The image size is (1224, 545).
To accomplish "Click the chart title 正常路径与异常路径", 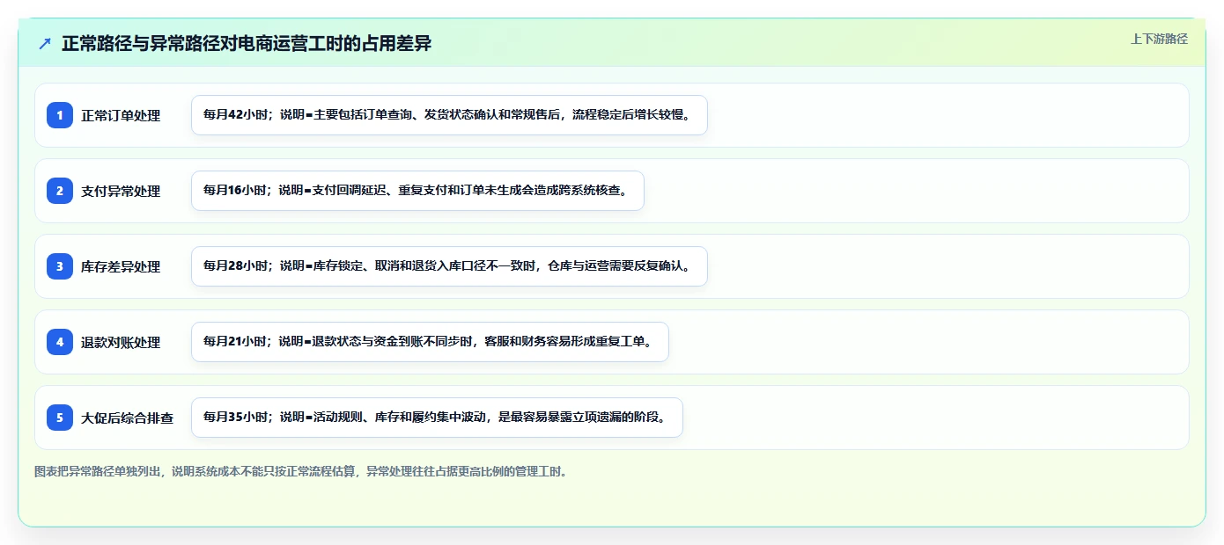I will tap(247, 44).
